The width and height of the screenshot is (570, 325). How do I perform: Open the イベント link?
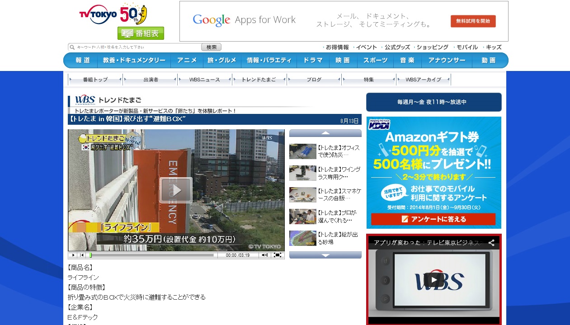(x=366, y=47)
